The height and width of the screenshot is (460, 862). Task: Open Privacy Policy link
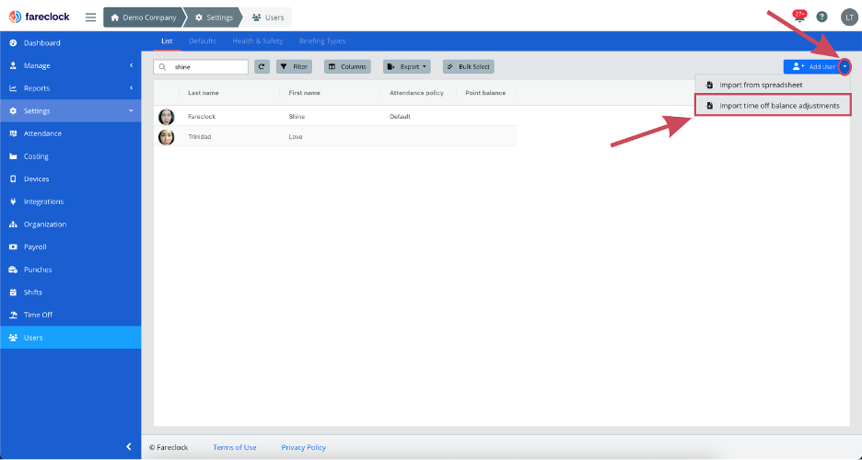[x=304, y=447]
